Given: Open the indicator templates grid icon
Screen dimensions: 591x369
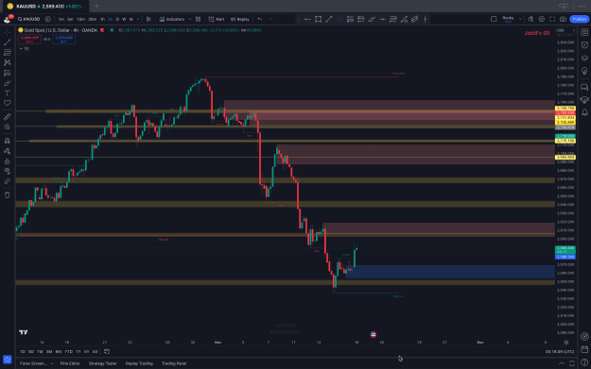Looking at the screenshot, I should click(199, 19).
